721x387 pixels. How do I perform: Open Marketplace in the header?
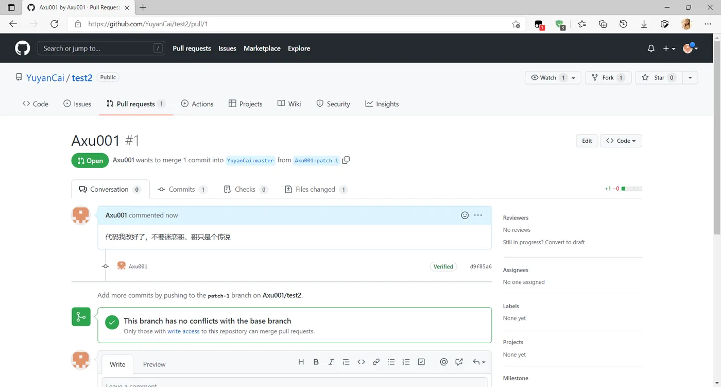[x=262, y=48]
